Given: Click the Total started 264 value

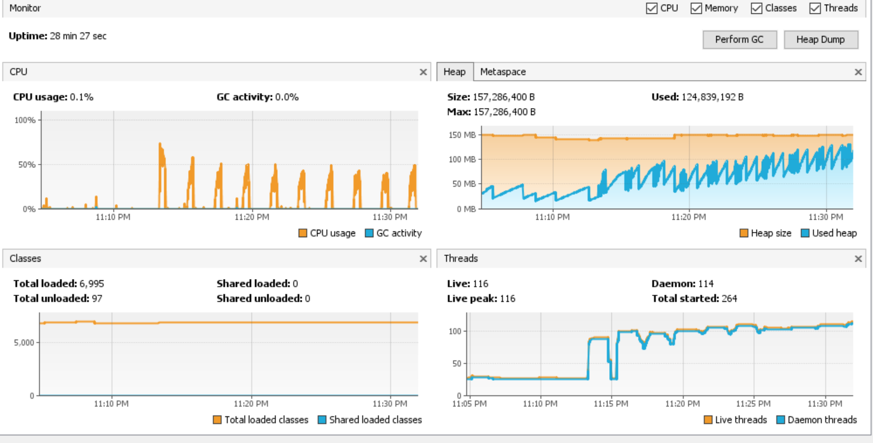Looking at the screenshot, I should [729, 298].
